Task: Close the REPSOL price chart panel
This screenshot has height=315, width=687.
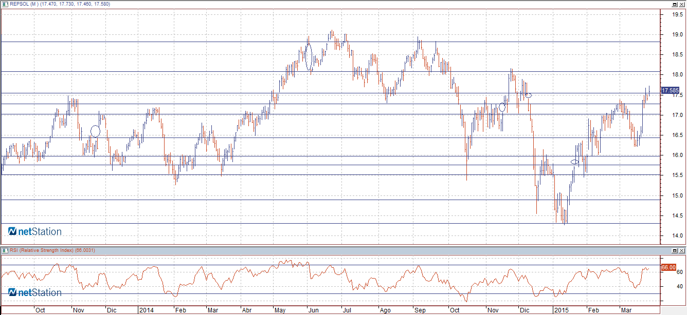Action: pos(681,4)
